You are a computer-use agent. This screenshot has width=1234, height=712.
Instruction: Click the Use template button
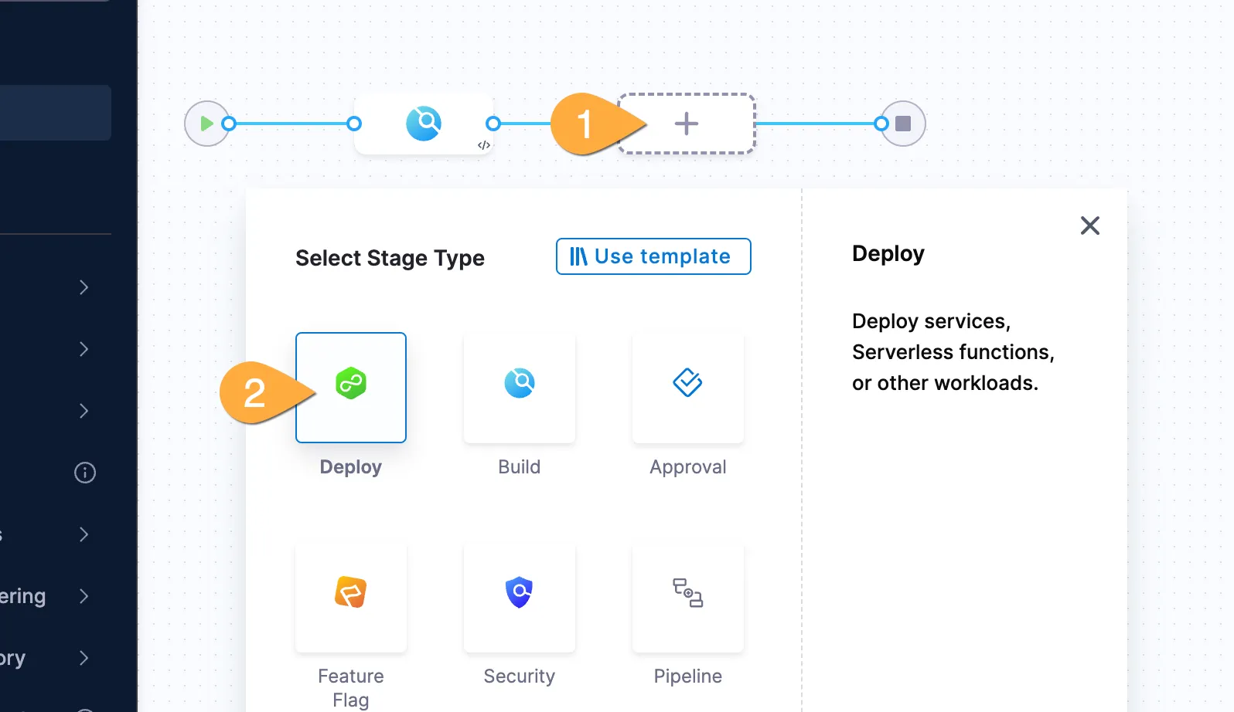653,256
